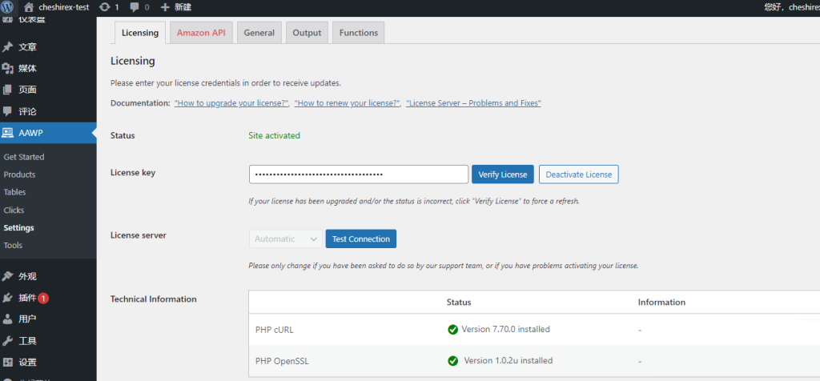Open Appearance via the paintbrush icon
The width and height of the screenshot is (820, 381).
(x=8, y=276)
